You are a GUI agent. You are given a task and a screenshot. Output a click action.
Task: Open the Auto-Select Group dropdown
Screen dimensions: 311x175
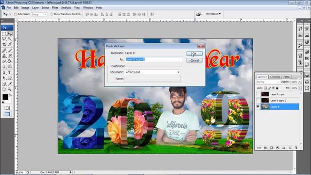click(x=39, y=14)
